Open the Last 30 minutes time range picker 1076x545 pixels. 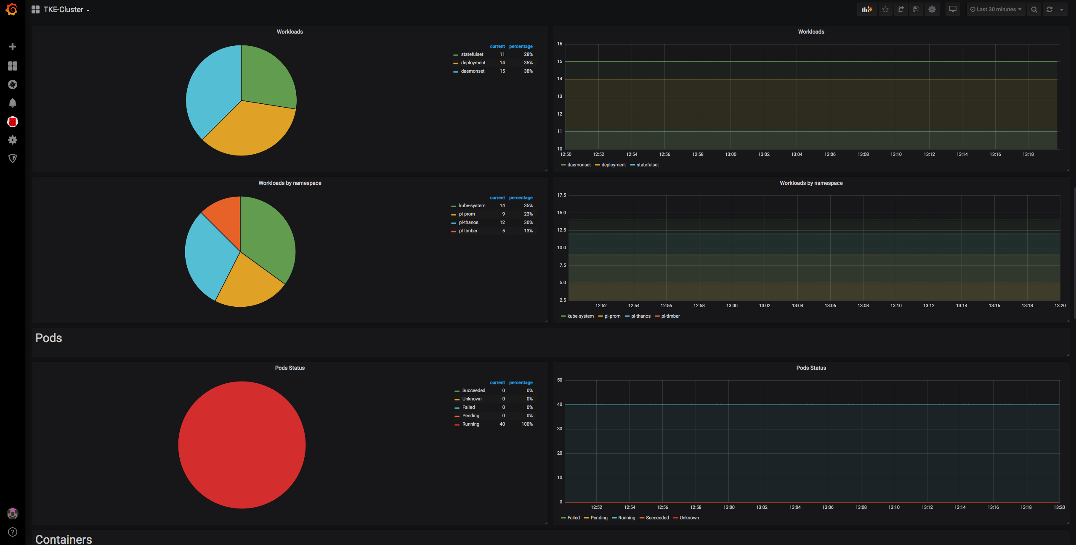tap(996, 9)
